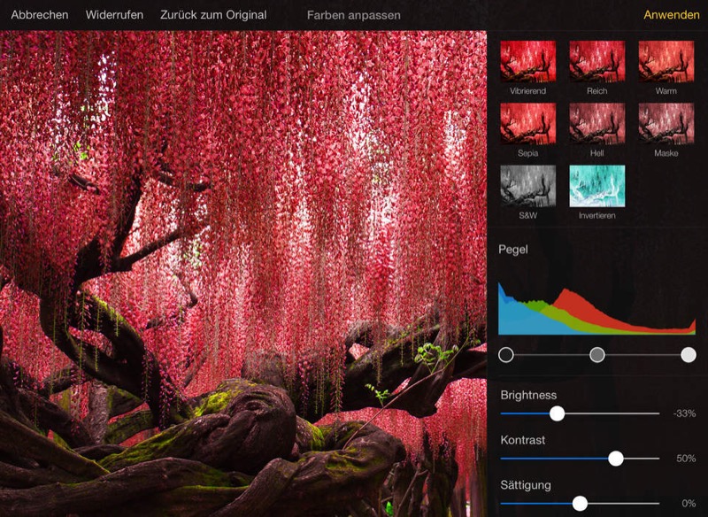Apply the Vibrierend color preset
708x517 pixels.
pos(527,61)
